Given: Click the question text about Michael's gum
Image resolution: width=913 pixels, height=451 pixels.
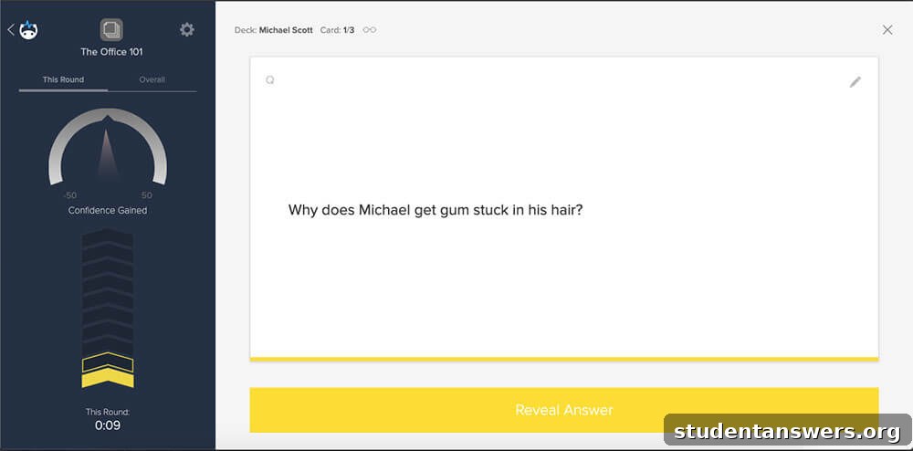Looking at the screenshot, I should [x=436, y=210].
